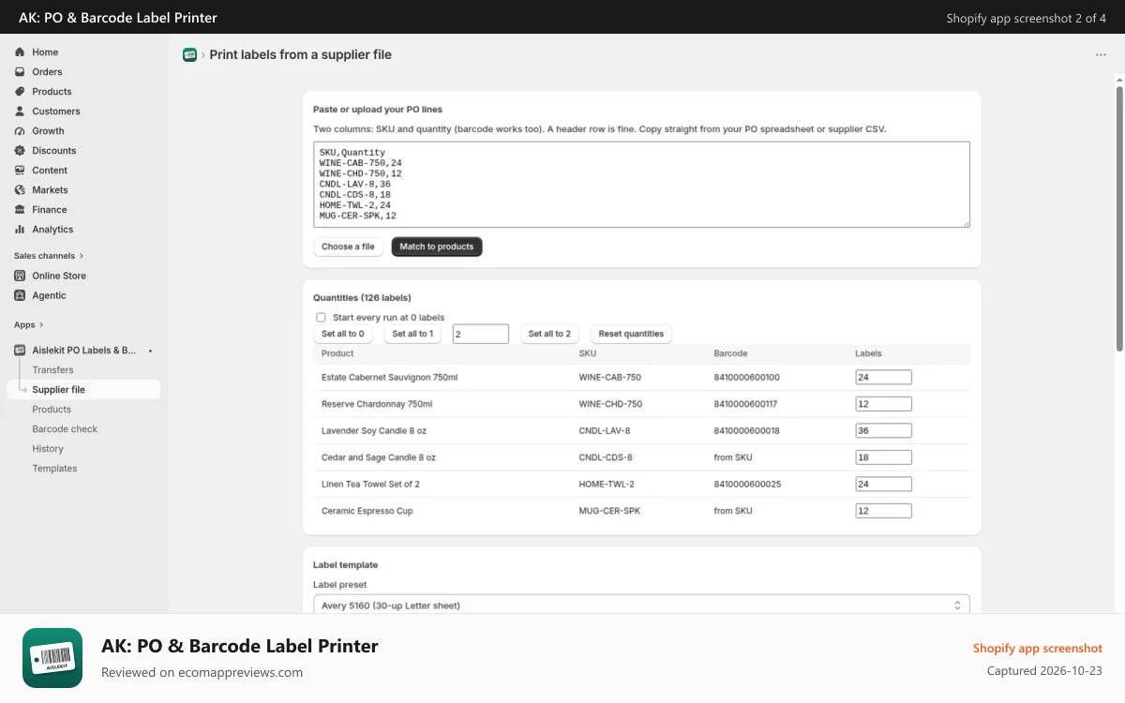The image size is (1125, 703).
Task: Click the Labels field for Reserve Chardonnay
Action: pos(883,404)
